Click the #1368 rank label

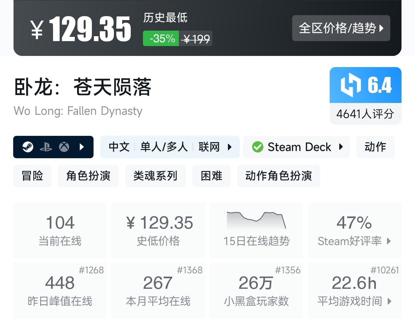[190, 270]
